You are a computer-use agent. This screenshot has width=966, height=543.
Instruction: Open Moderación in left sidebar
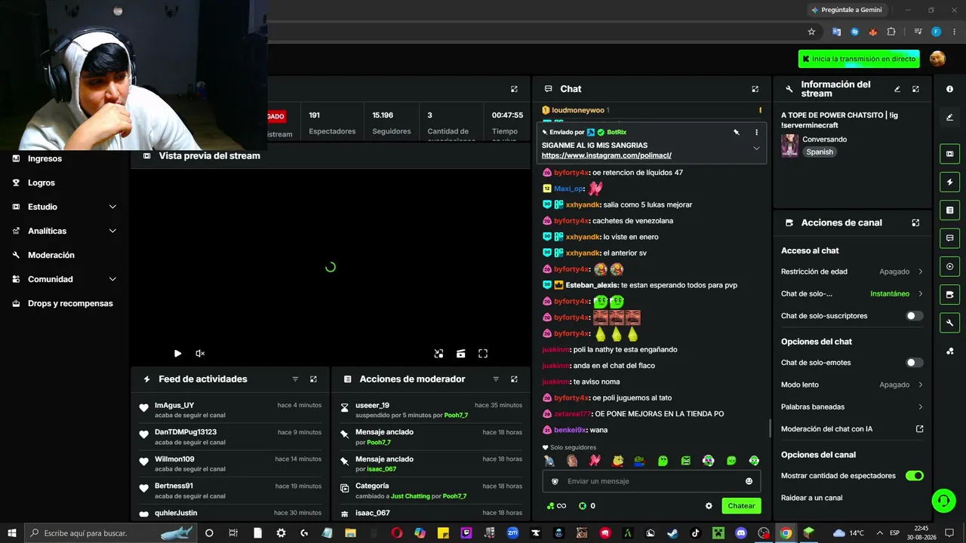tap(51, 255)
